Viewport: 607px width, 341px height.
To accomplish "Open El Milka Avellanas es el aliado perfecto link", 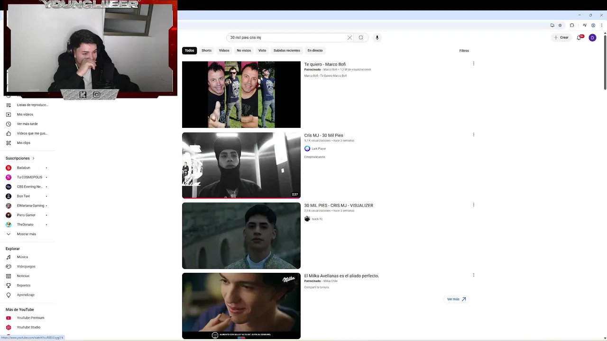I will pos(341,276).
